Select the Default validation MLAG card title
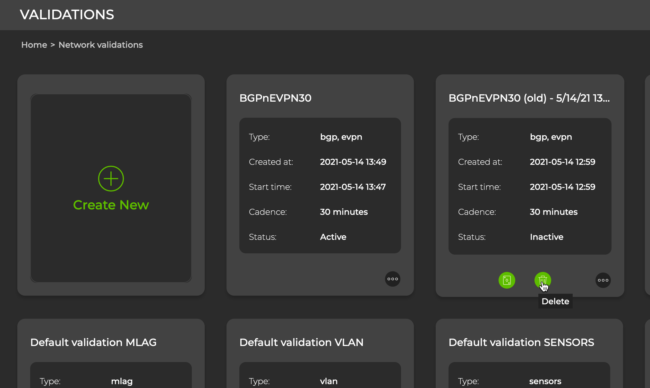This screenshot has width=650, height=388. pyautogui.click(x=93, y=342)
